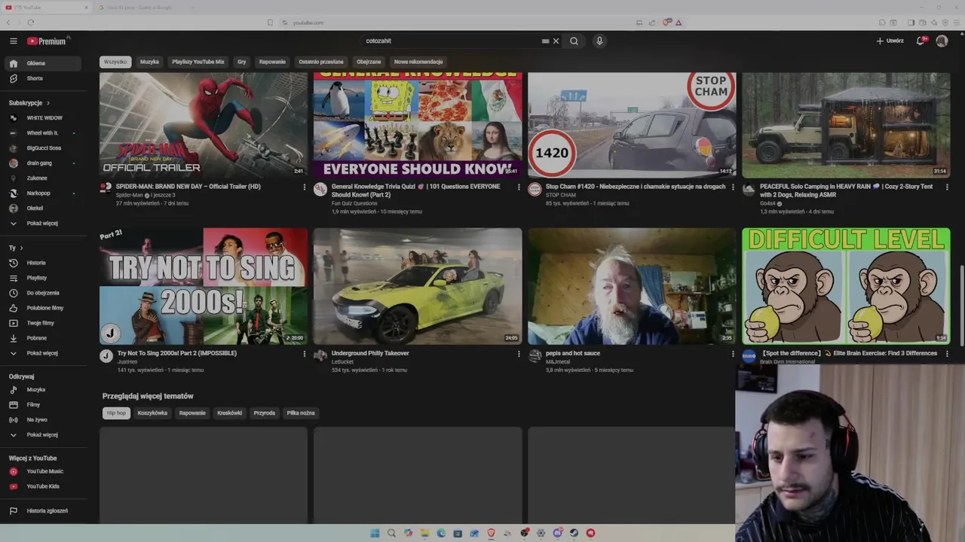The image size is (965, 542).
Task: Select the Muzyka filter chip at top
Action: point(149,62)
